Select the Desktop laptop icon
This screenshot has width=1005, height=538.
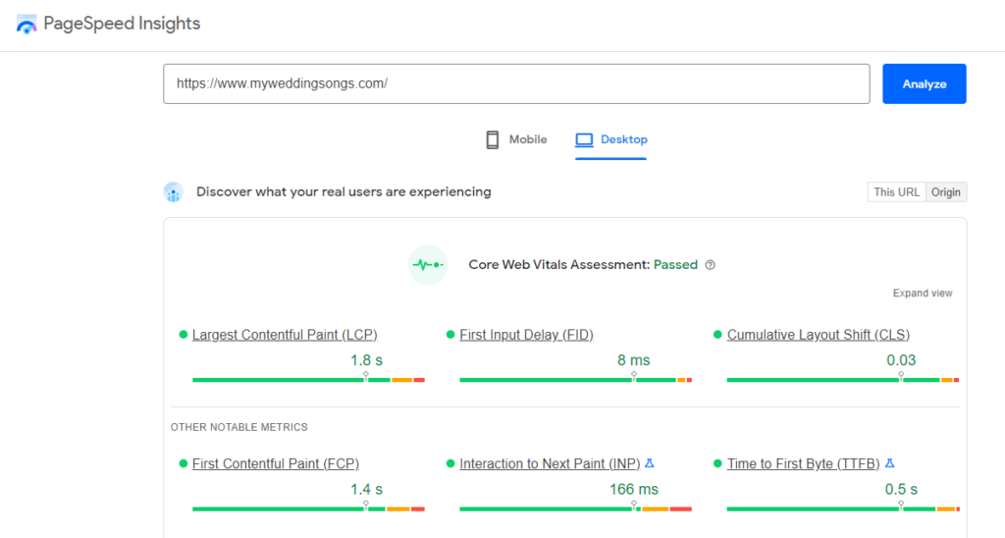pos(584,139)
